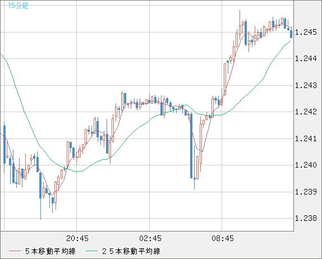Click the pink 5-period moving average legend line

pyautogui.click(x=15, y=251)
